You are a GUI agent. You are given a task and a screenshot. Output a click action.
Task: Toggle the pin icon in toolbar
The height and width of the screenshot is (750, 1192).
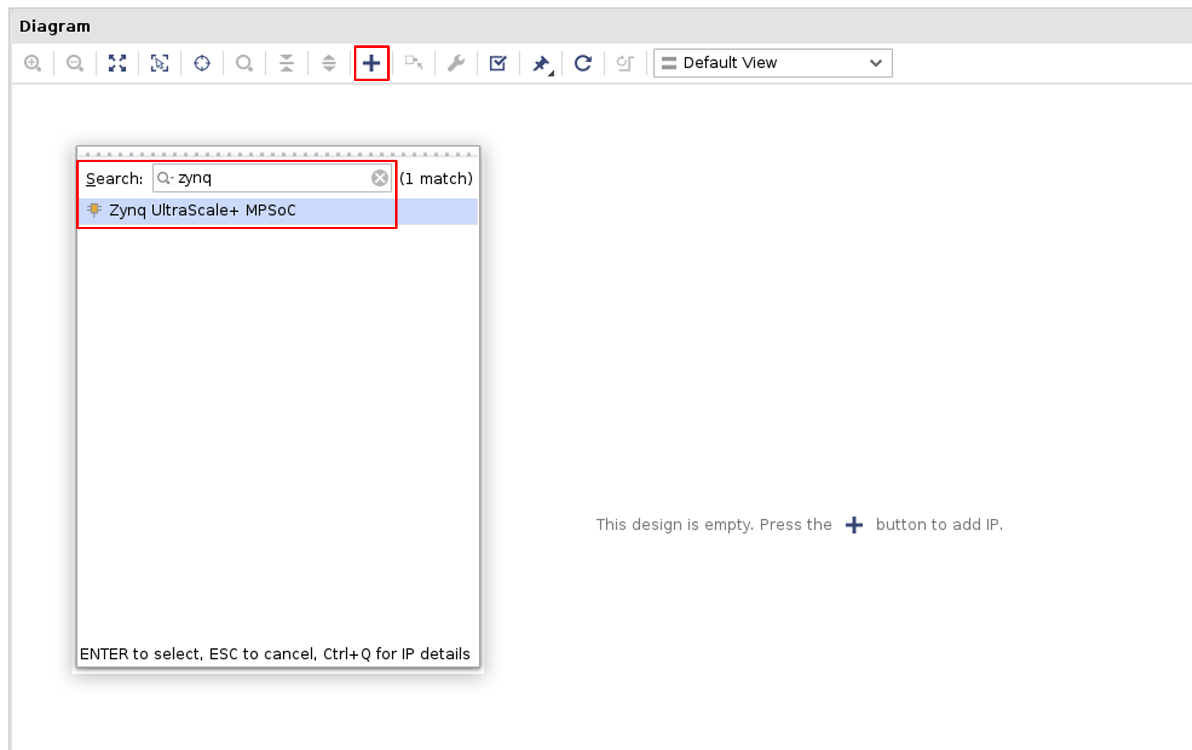coord(541,63)
